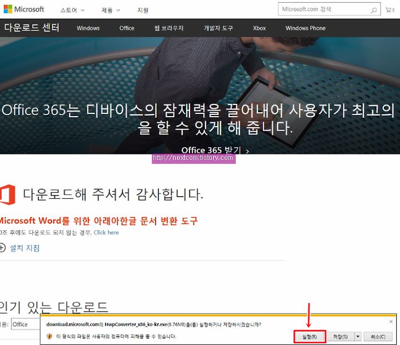
Task: Expand the 설치 지침 section
Action: coord(25,248)
